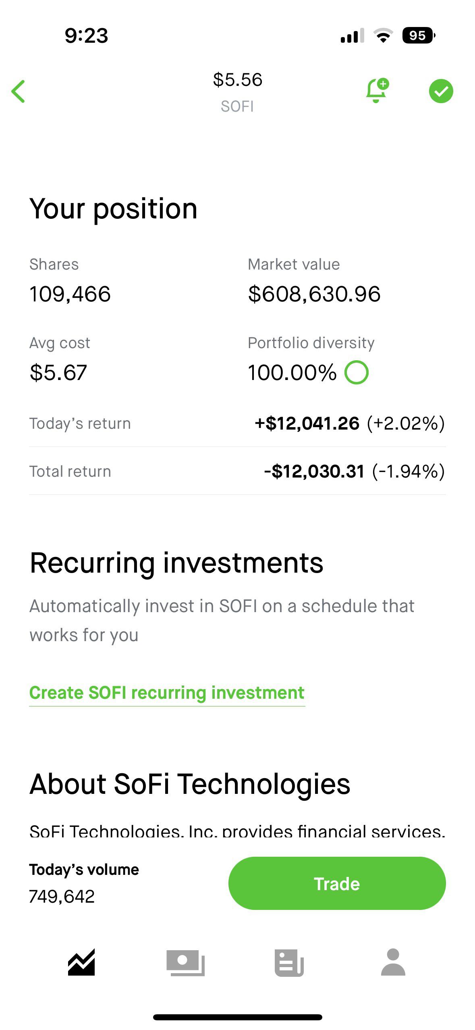Tap the green back arrow
Image resolution: width=475 pixels, height=1030 pixels.
(x=19, y=91)
